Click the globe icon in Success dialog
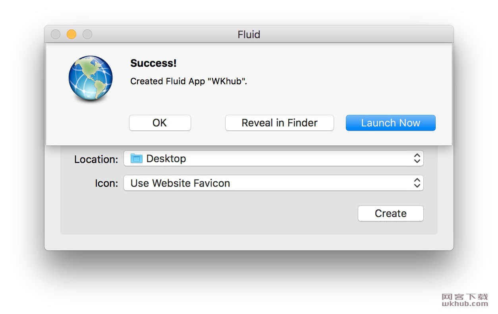 tap(91, 78)
